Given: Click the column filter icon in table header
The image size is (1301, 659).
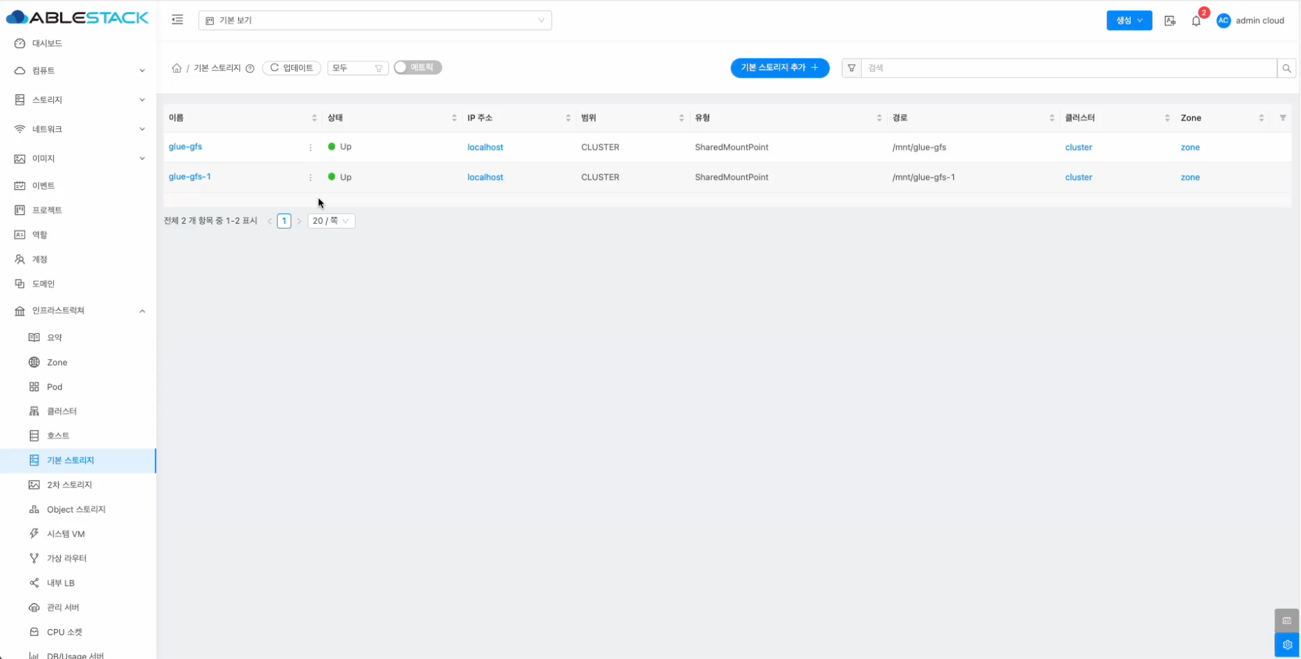Looking at the screenshot, I should 1282,119.
